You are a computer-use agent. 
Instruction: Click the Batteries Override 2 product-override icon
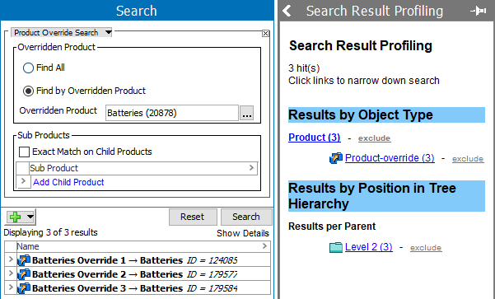24,274
